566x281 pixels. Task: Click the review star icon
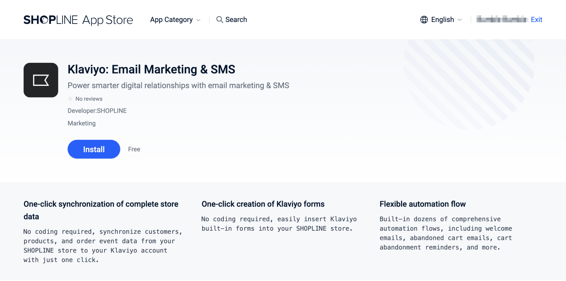(x=70, y=99)
